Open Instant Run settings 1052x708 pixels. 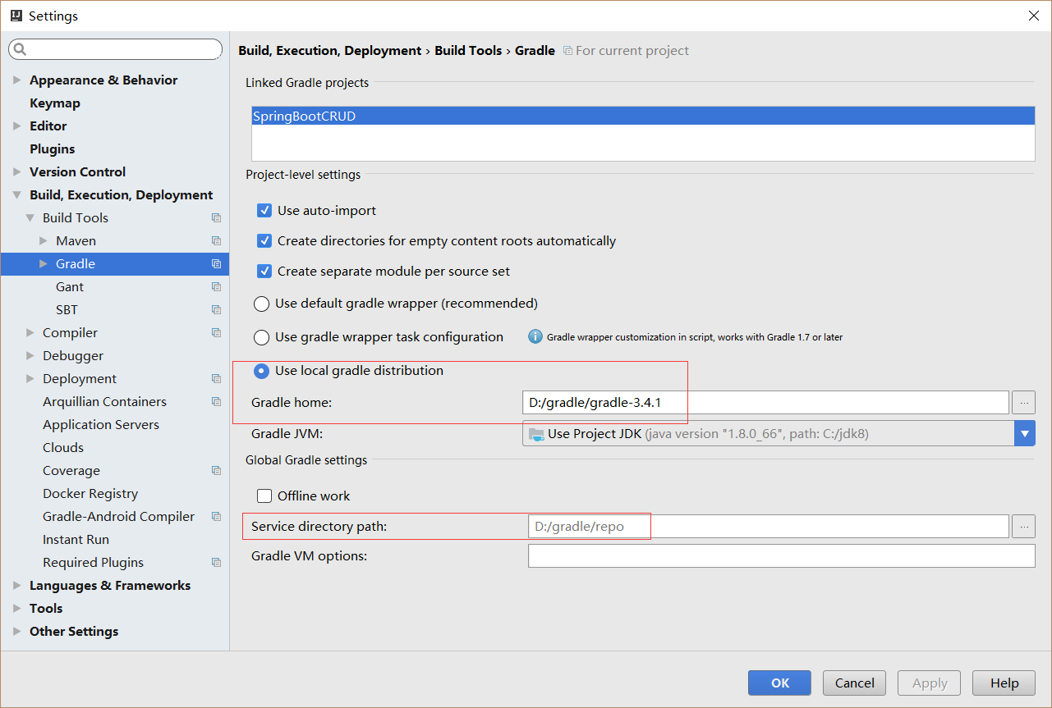[x=76, y=540]
